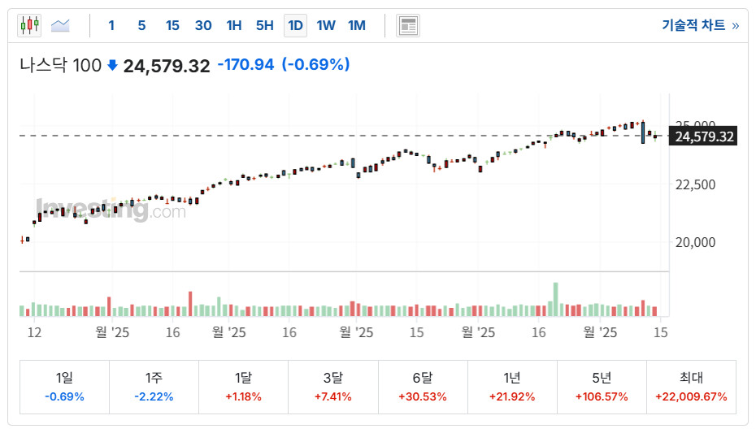The height and width of the screenshot is (433, 756).
Task: Open the news overlay icon in toolbar
Action: pyautogui.click(x=407, y=25)
